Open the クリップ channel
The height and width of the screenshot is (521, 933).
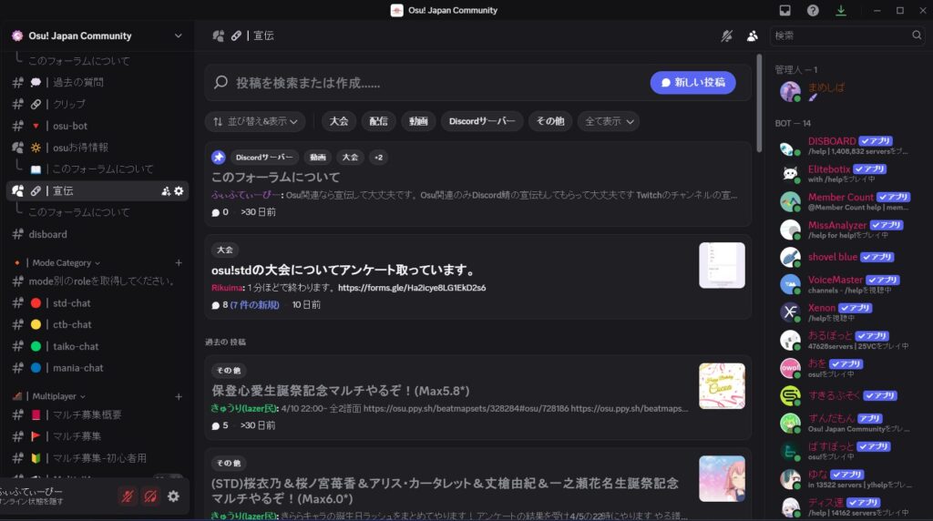point(97,104)
